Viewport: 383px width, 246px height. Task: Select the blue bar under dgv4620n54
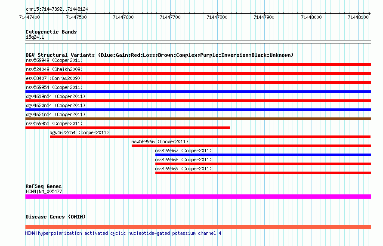[x=198, y=110]
